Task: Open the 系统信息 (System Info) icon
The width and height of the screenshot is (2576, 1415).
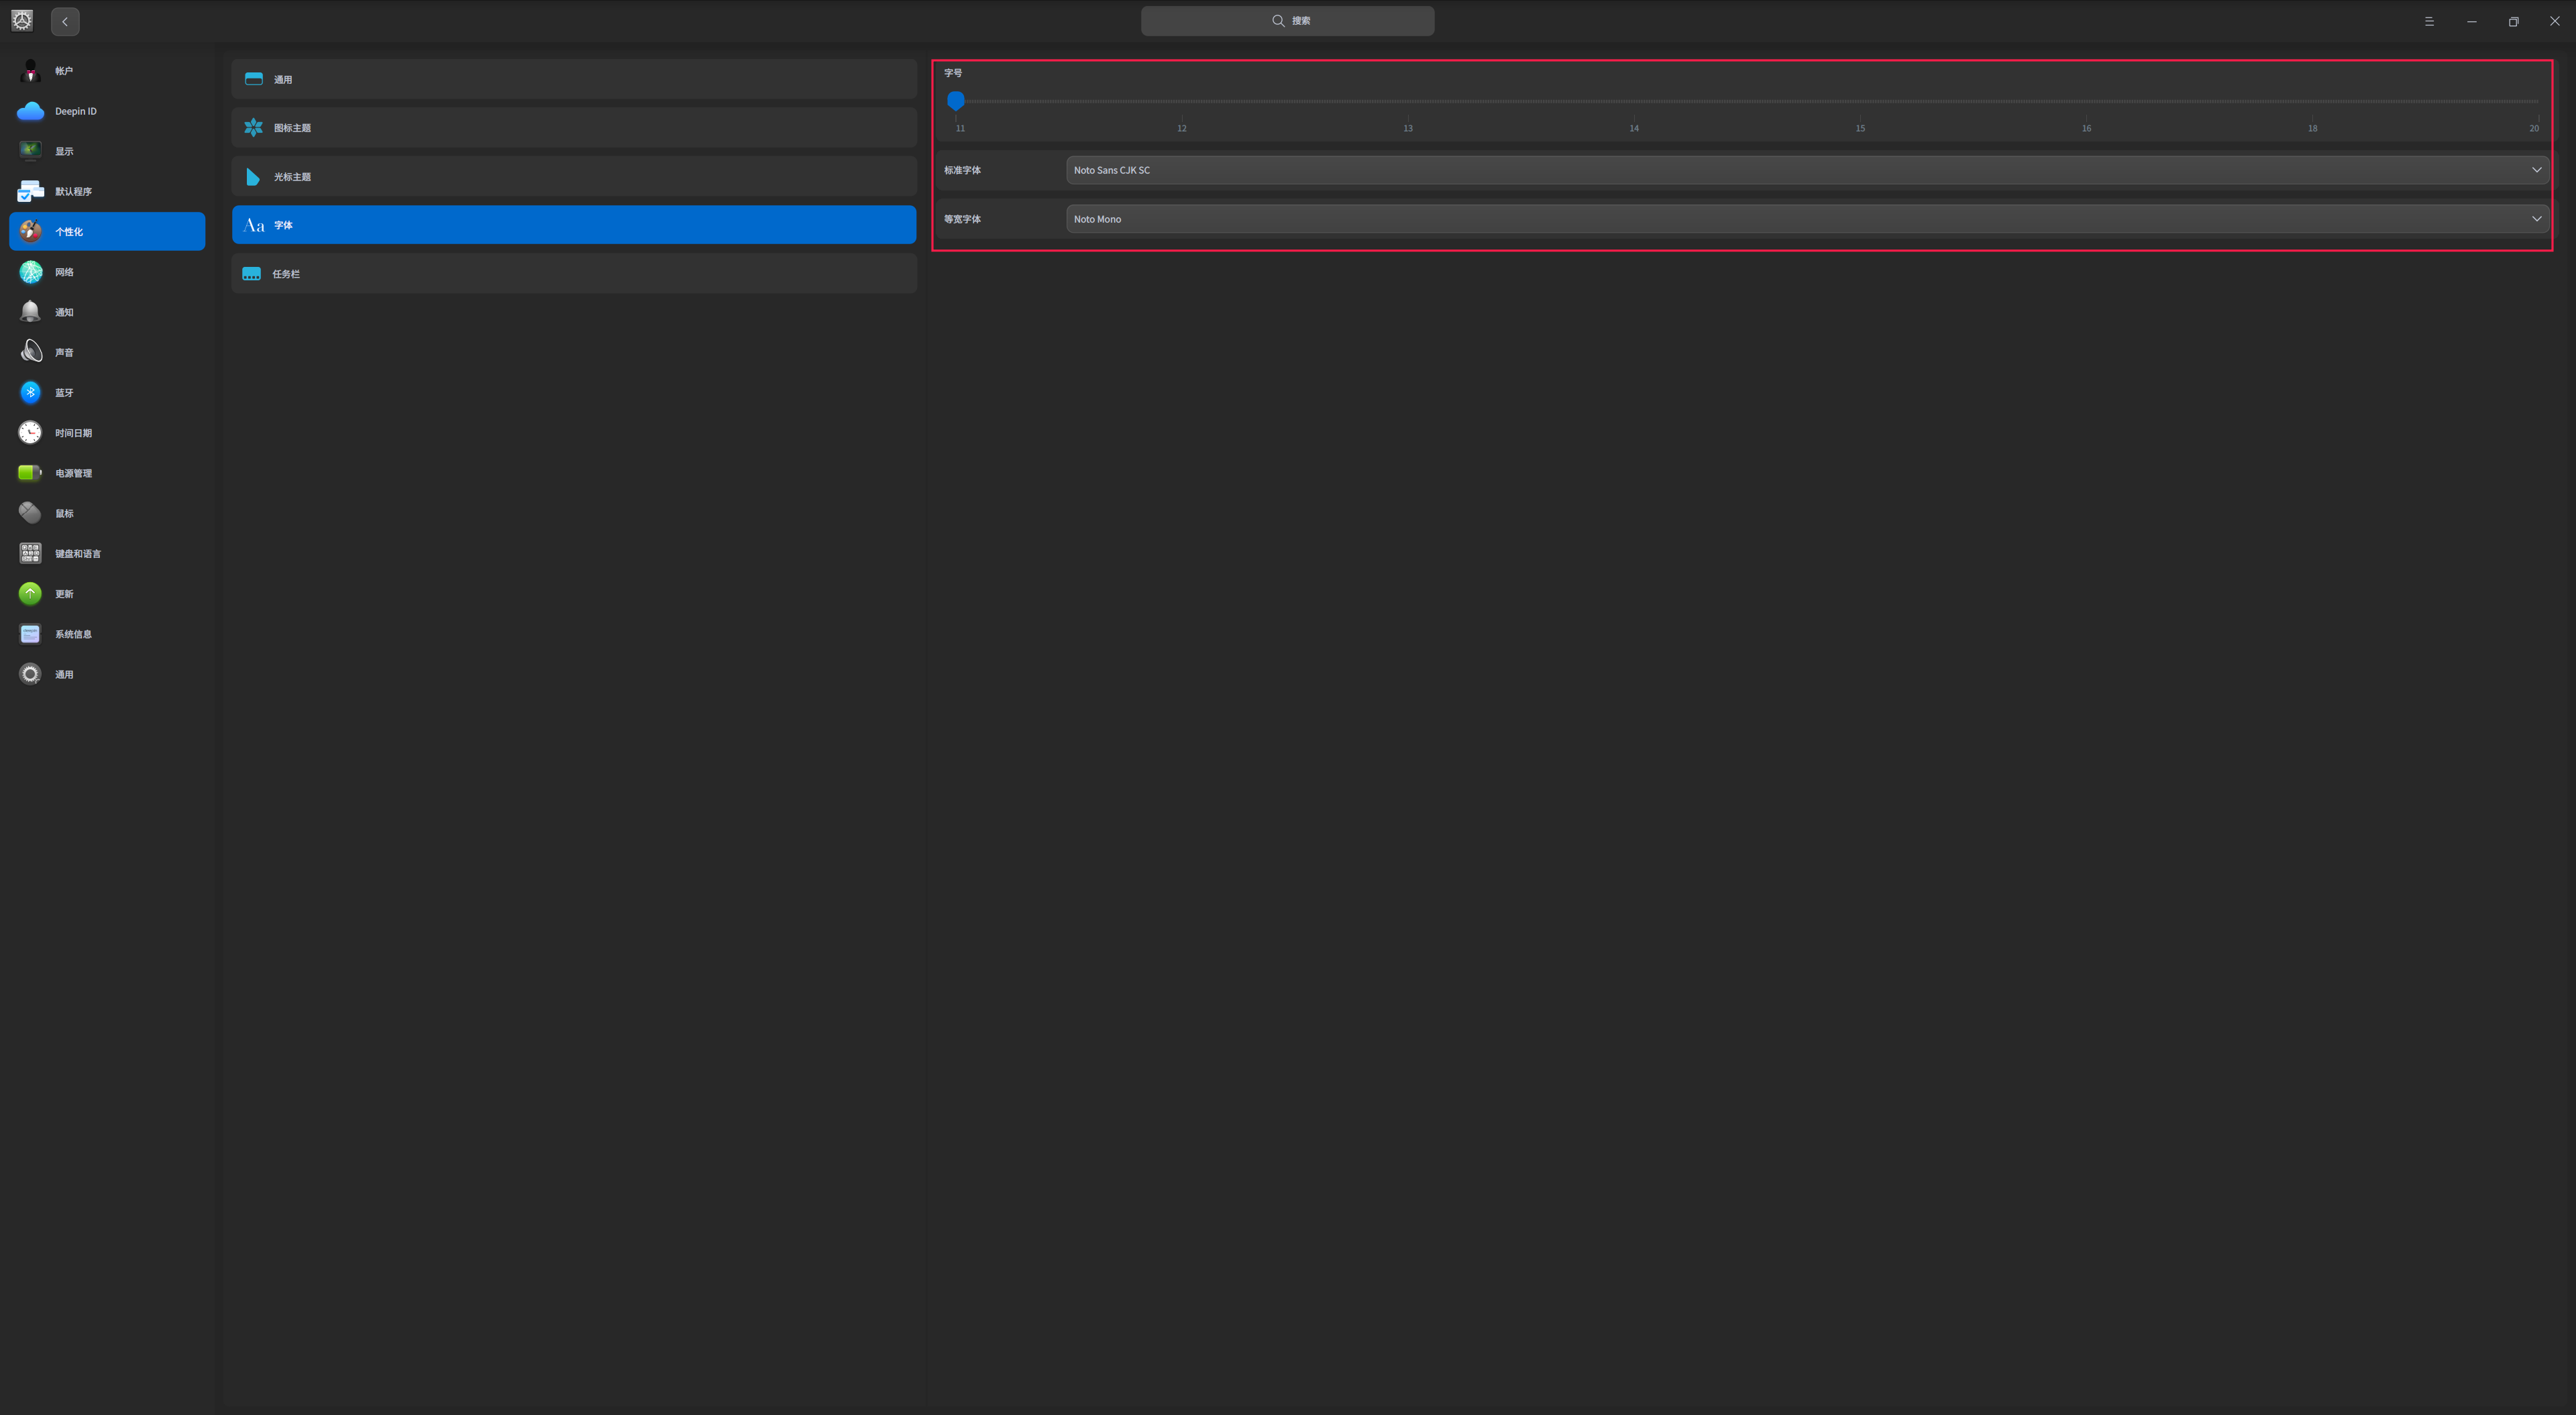Action: pos(30,633)
